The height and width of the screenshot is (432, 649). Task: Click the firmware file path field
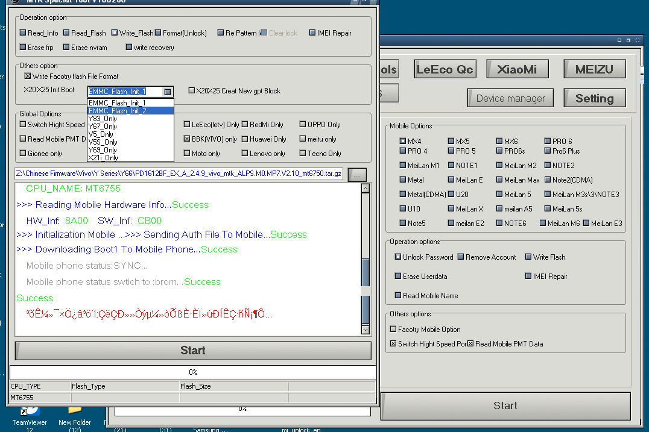click(179, 174)
